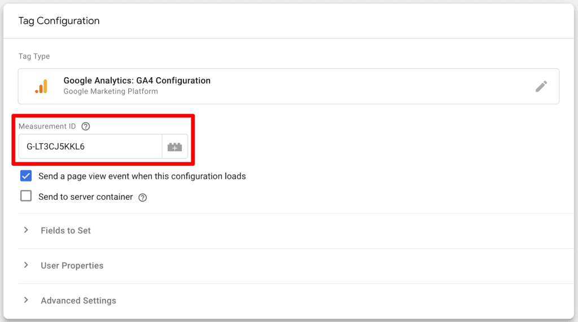Click the Measurement ID label
This screenshot has width=578, height=322.
pos(47,126)
